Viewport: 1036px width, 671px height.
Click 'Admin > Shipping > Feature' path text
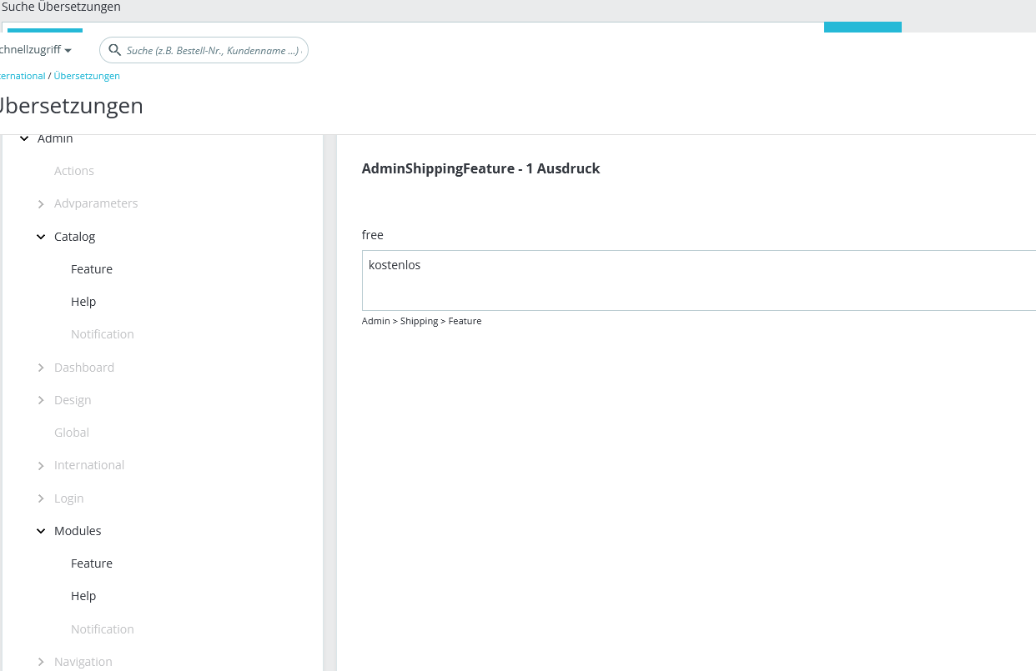pos(421,321)
